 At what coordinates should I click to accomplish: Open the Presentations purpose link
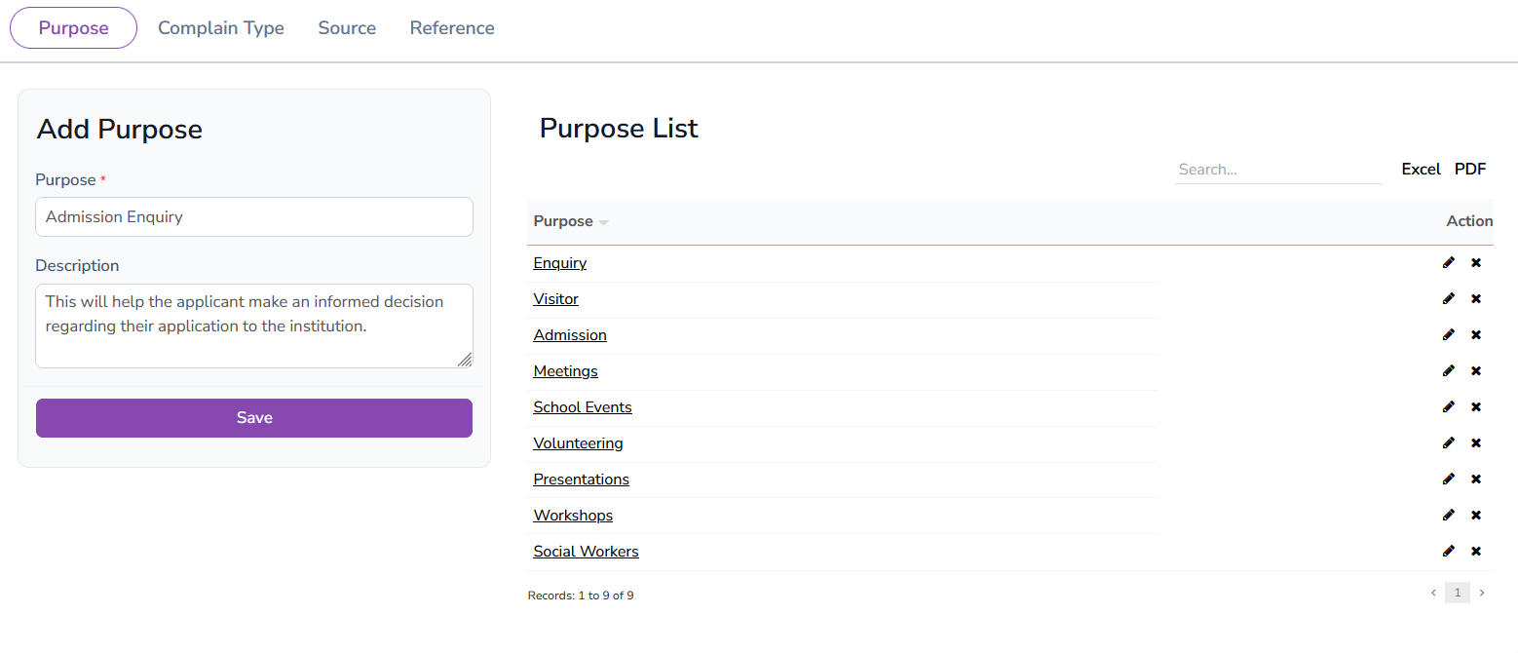581,479
